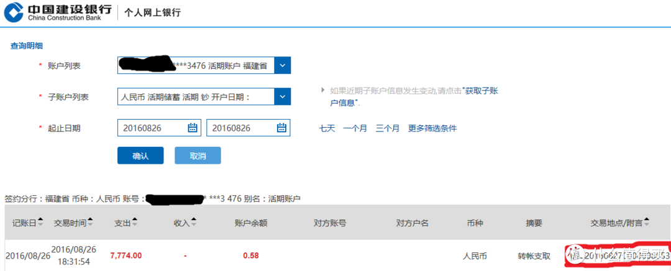Click the 摘要 column header

(x=534, y=223)
